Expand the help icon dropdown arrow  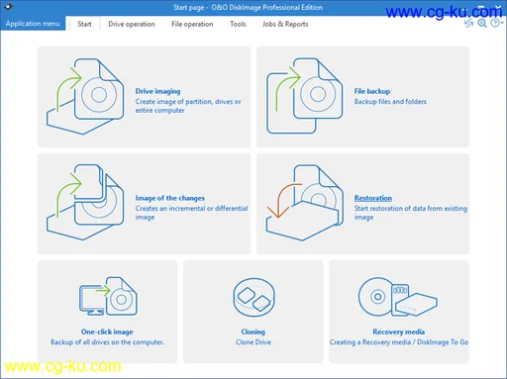502,23
